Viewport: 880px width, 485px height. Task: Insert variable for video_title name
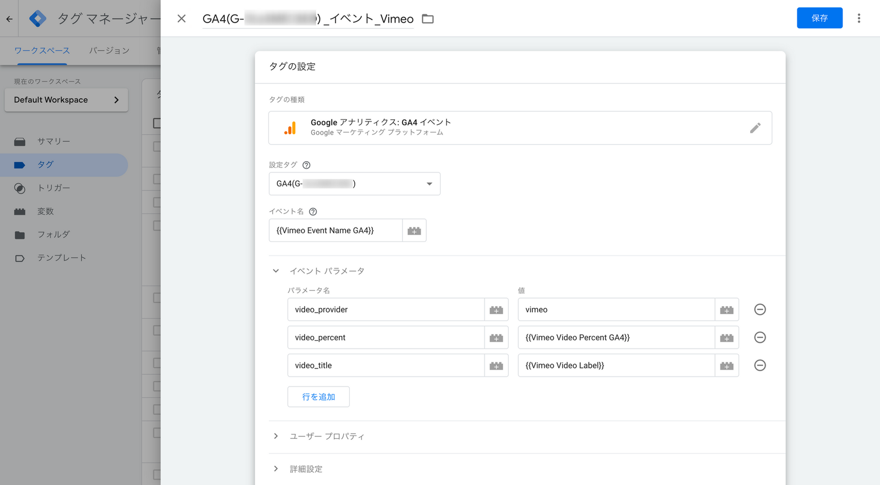(x=496, y=365)
